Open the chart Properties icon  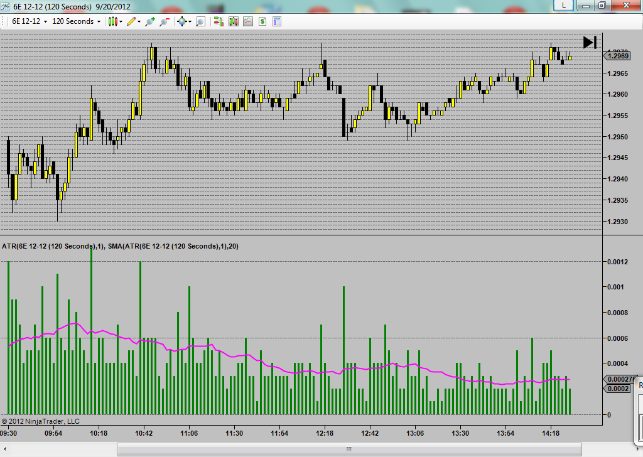coord(277,21)
